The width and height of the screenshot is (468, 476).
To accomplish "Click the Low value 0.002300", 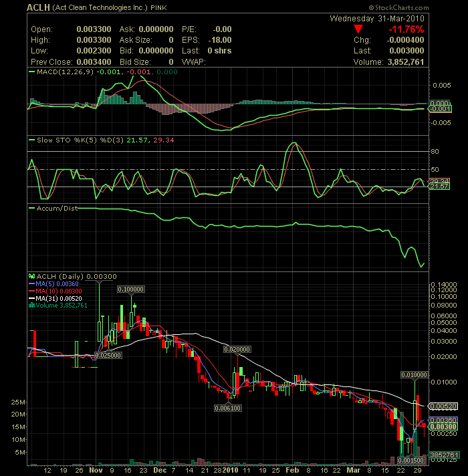I will coord(94,51).
